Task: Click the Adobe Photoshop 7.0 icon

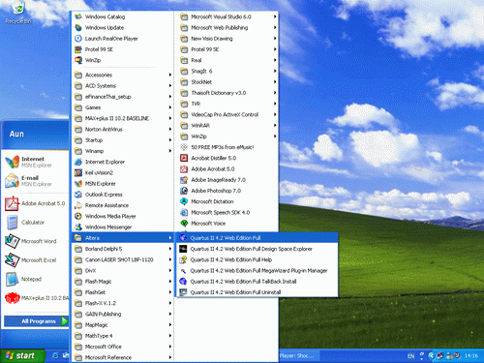Action: pyautogui.click(x=184, y=191)
